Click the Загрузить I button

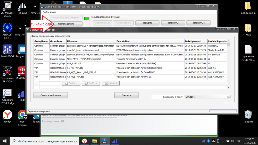click(x=173, y=23)
